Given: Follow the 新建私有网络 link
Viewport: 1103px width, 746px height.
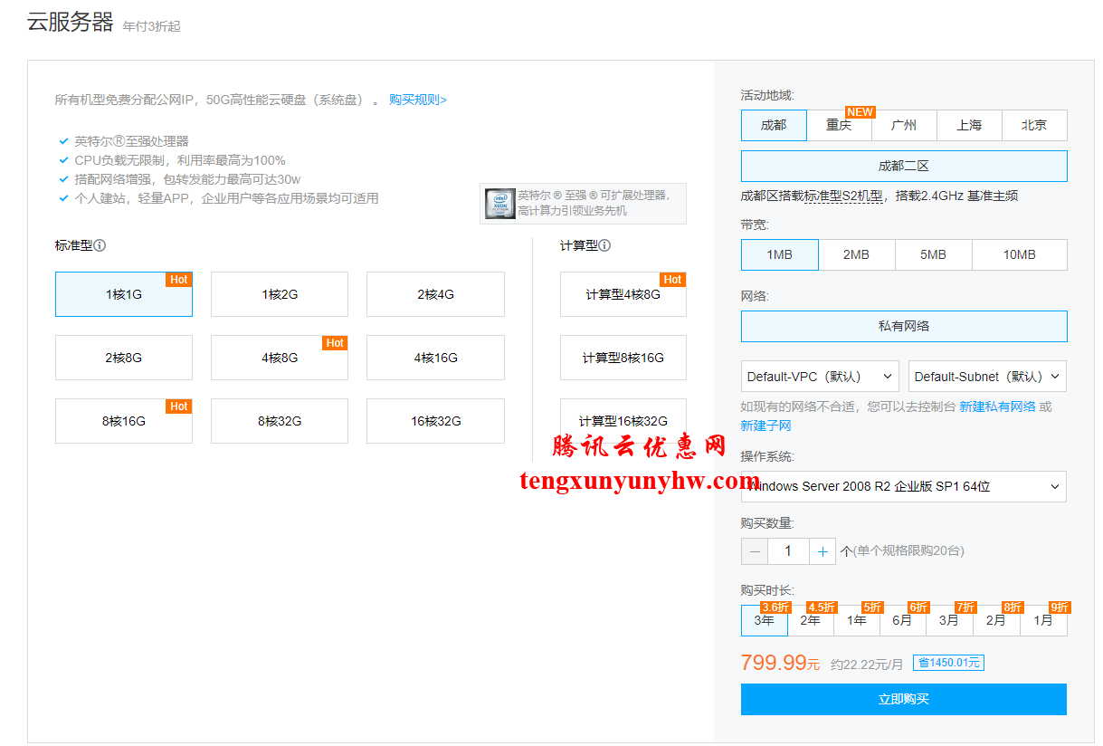Looking at the screenshot, I should pyautogui.click(x=997, y=406).
